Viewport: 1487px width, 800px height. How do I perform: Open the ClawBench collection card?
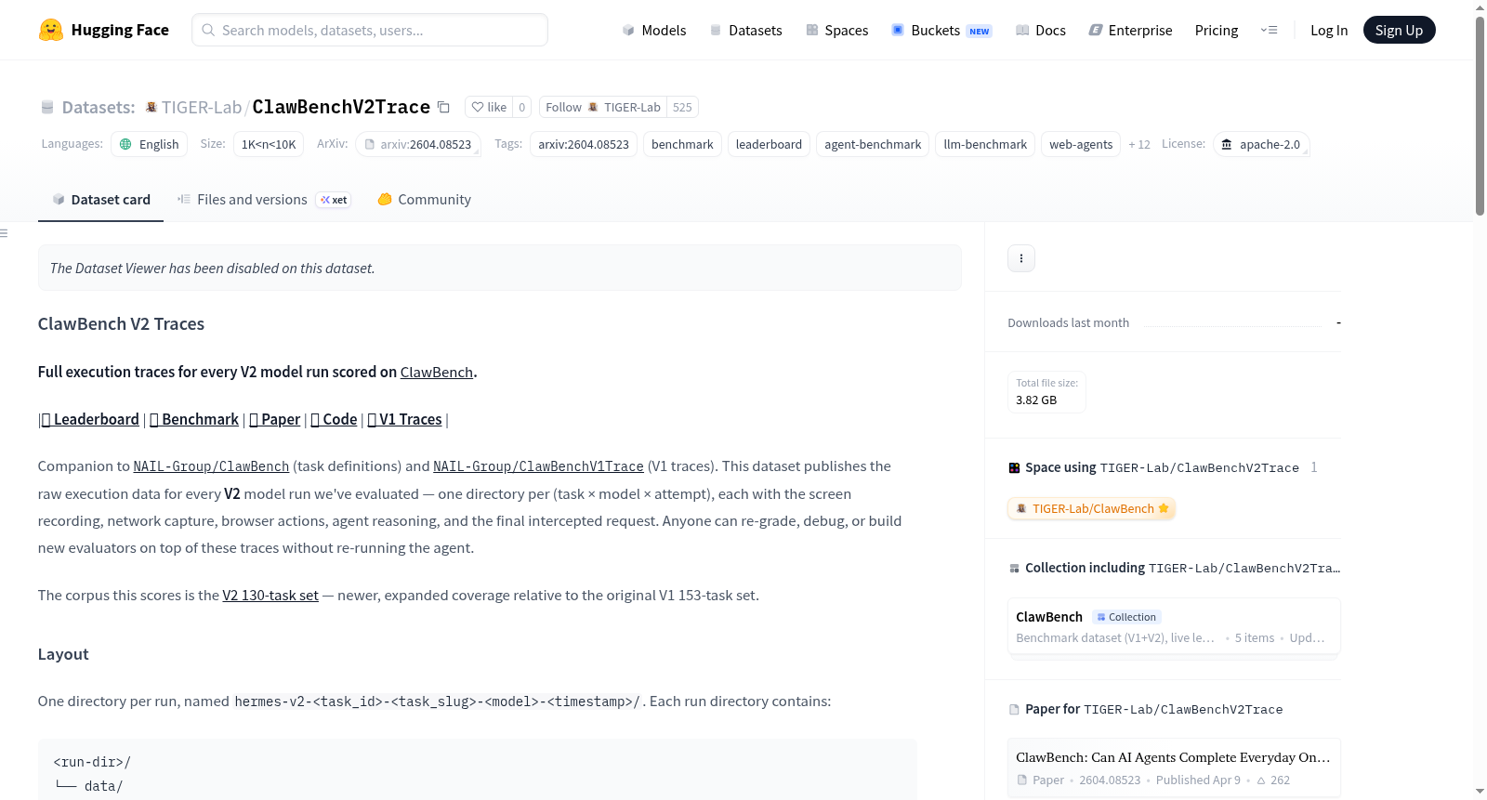pyautogui.click(x=1174, y=626)
